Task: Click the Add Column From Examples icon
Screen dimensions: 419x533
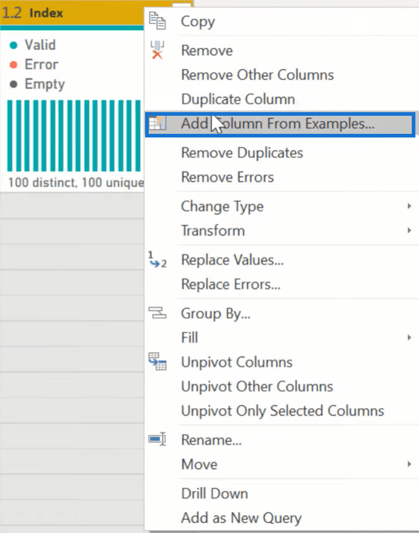Action: tap(158, 123)
